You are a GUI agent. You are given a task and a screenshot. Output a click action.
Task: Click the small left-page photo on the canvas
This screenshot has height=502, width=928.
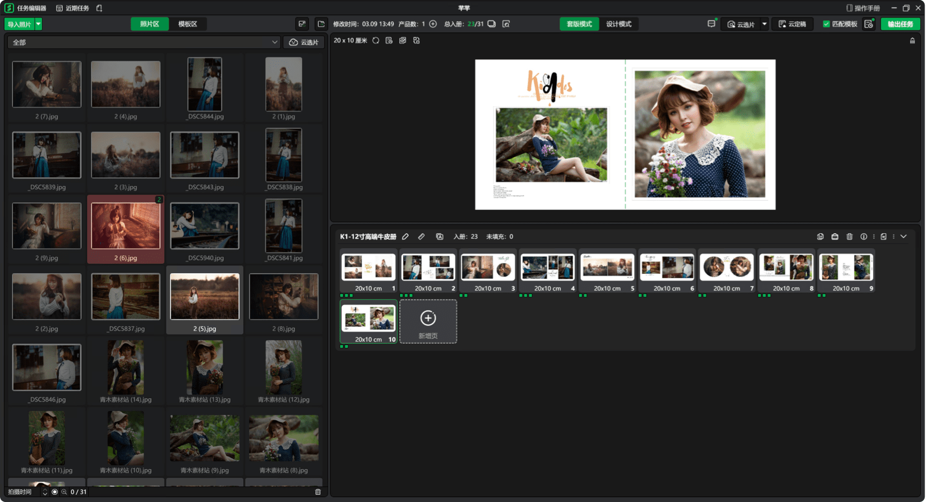pos(551,145)
